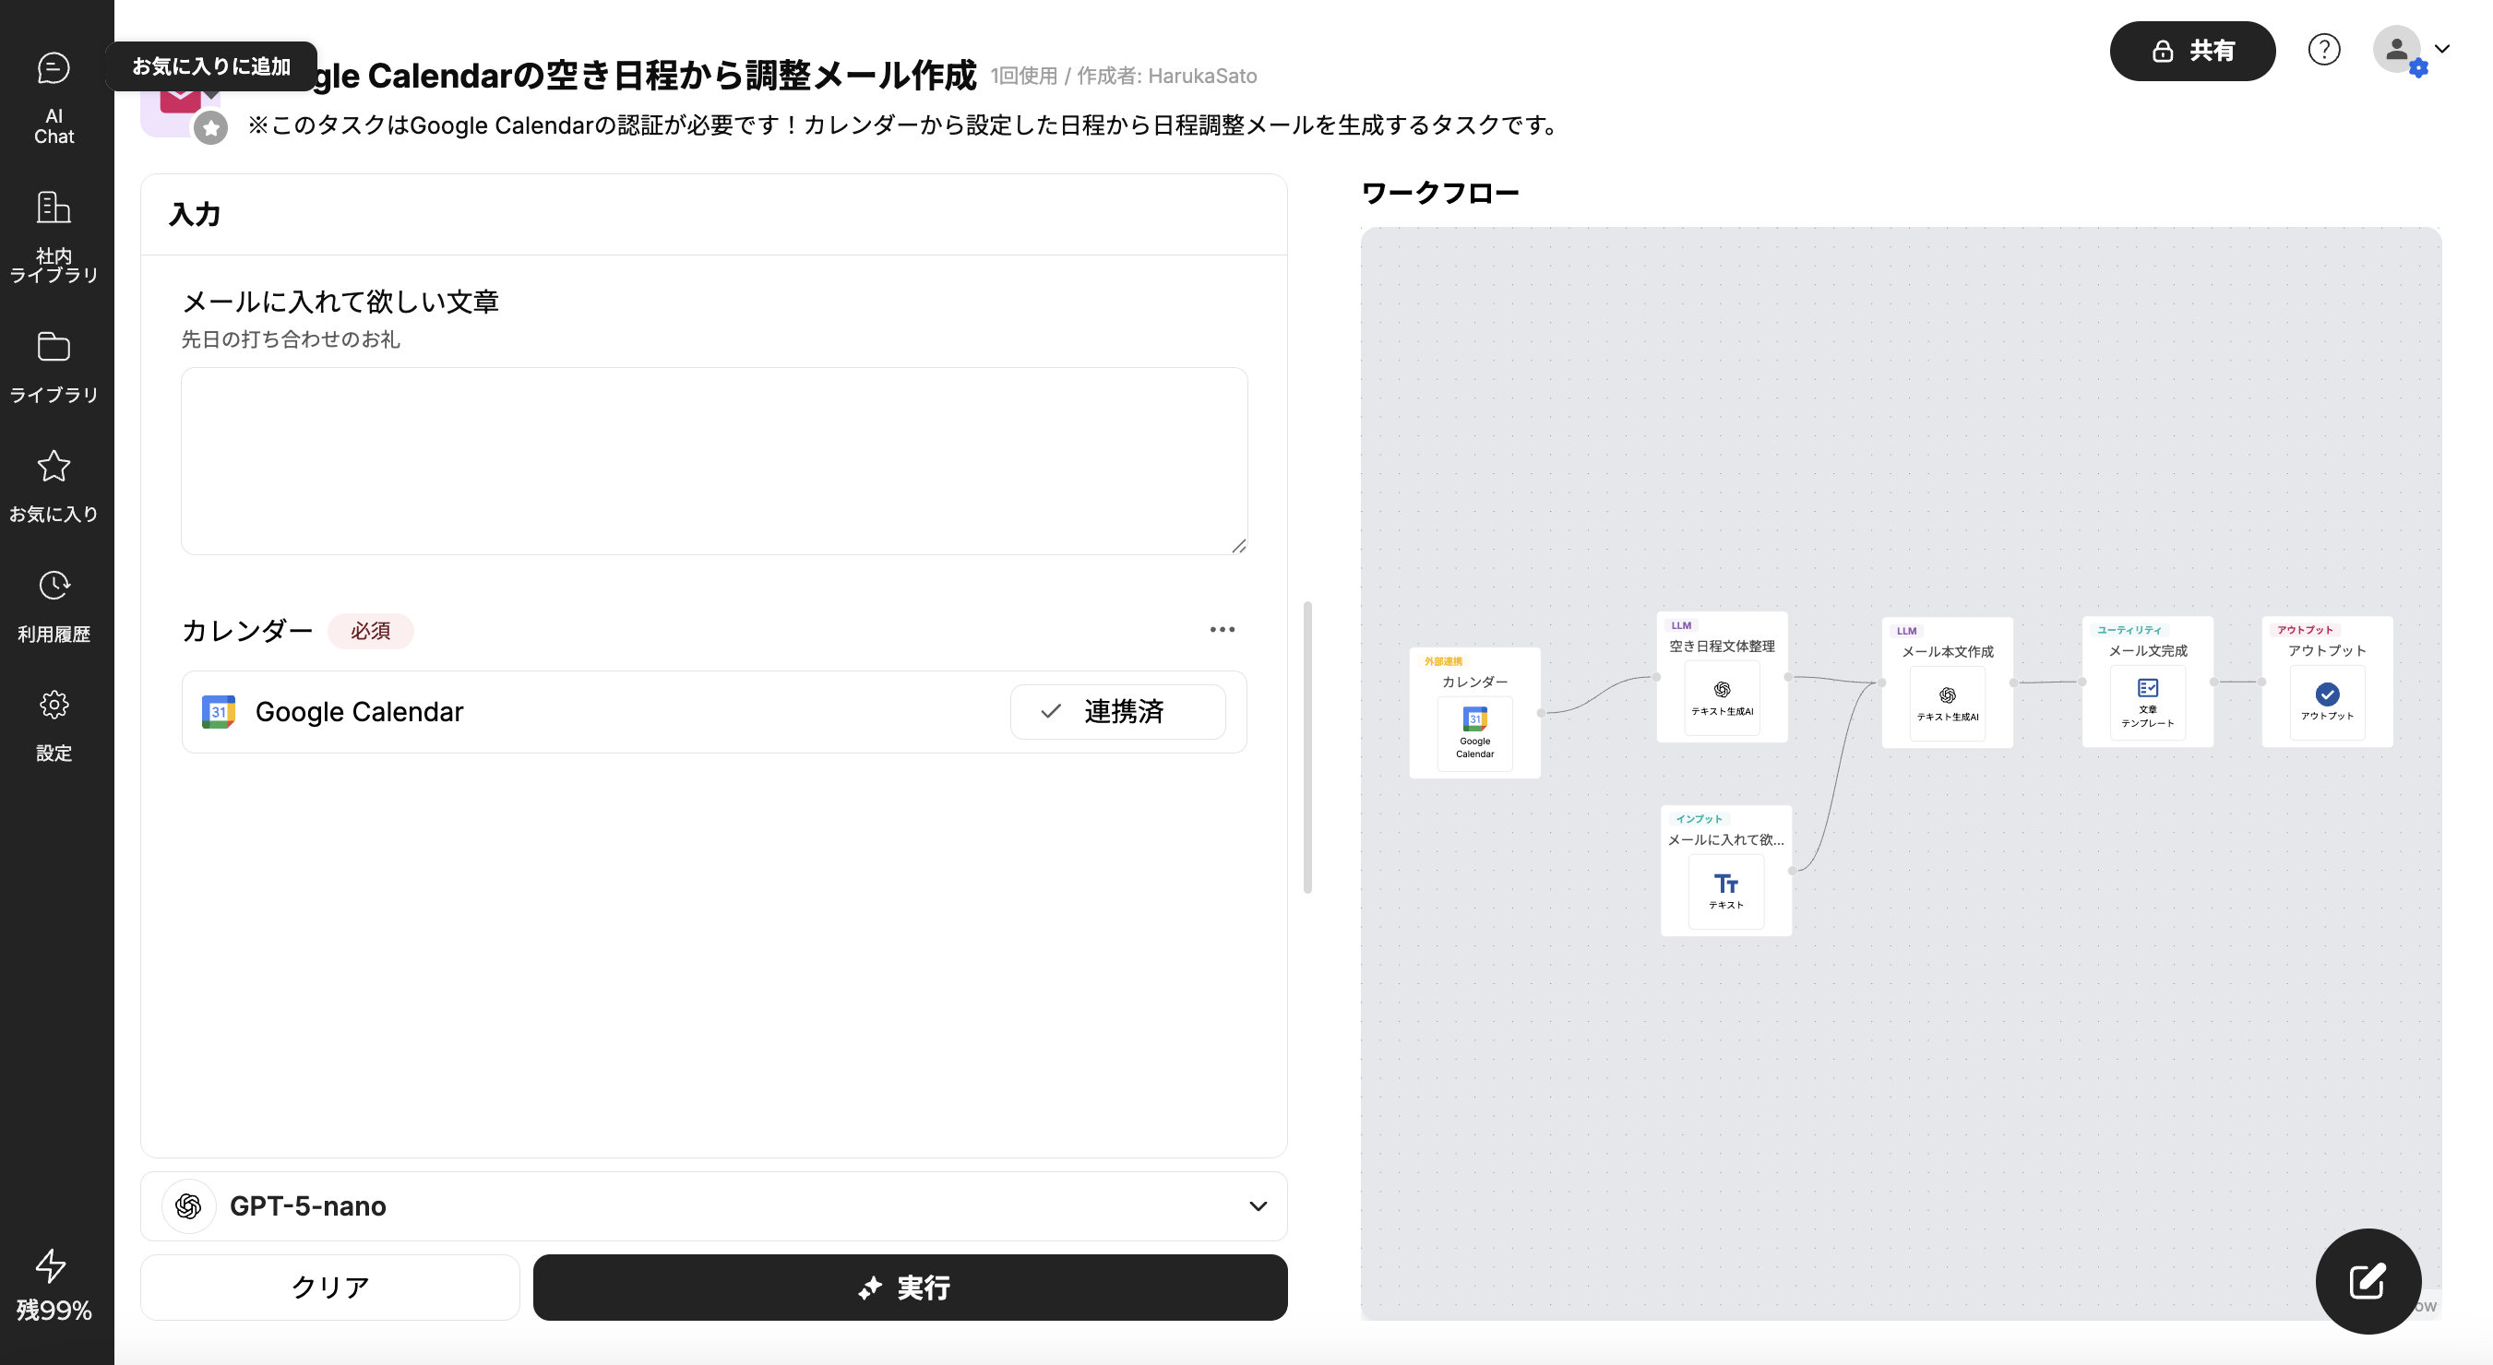Open AI Chat from the sidebar
Screen dimensions: 2493x1365
pyautogui.click(x=54, y=97)
